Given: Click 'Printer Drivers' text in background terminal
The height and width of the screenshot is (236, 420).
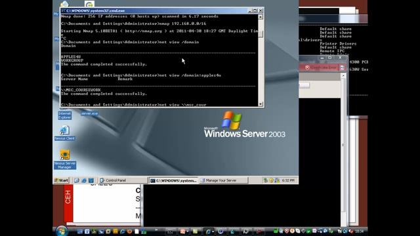Looking at the screenshot, I should (x=338, y=44).
